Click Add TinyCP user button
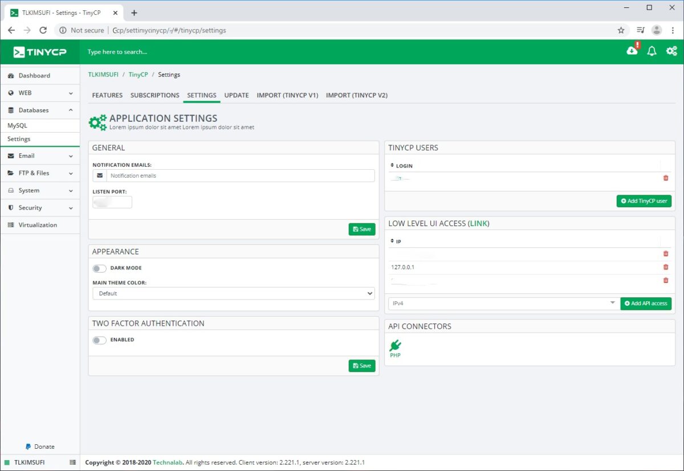 click(x=644, y=201)
